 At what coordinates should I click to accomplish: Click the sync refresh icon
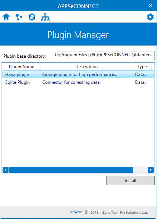tap(32, 17)
